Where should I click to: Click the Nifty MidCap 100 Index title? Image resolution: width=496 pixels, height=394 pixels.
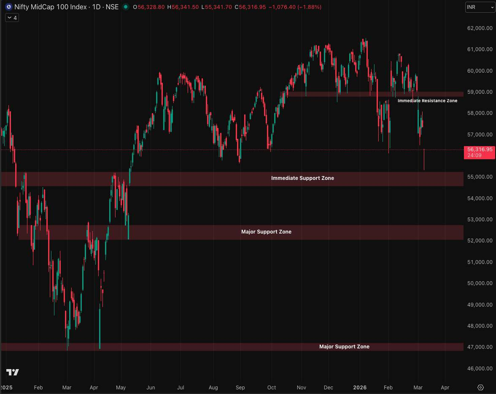coord(51,7)
